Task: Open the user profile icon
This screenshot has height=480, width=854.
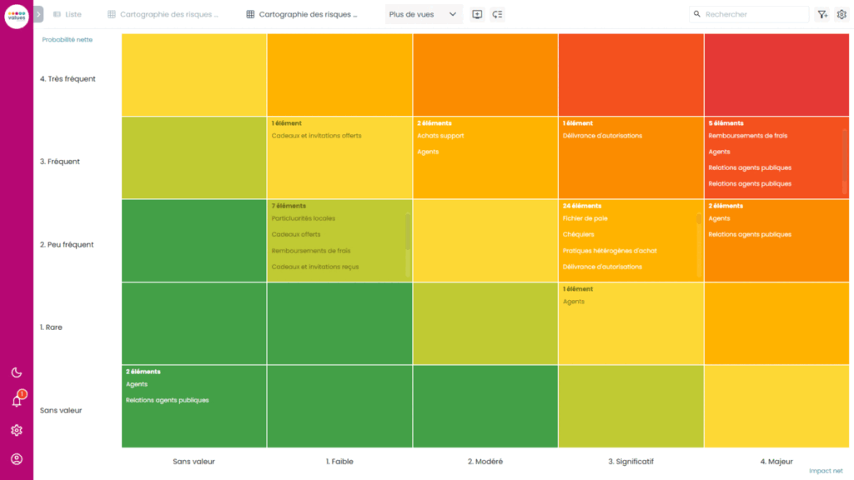Action: [15, 457]
